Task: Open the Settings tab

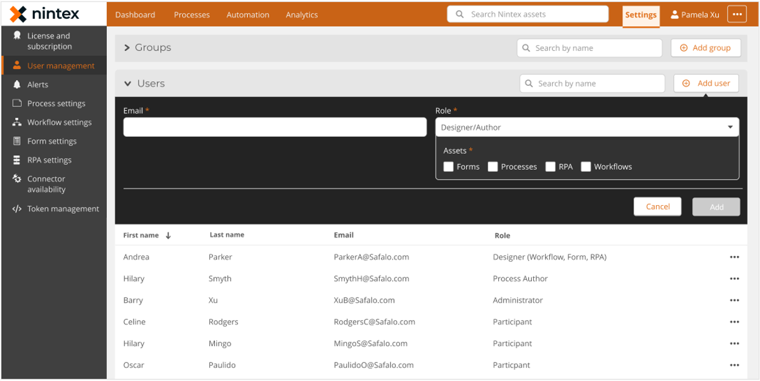Action: pos(641,15)
